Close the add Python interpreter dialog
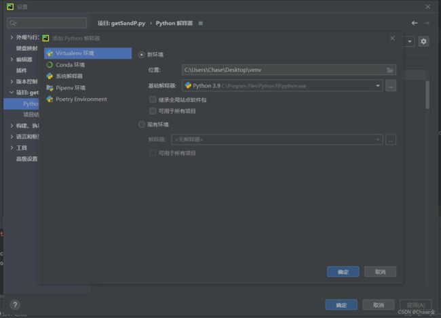 click(392, 39)
